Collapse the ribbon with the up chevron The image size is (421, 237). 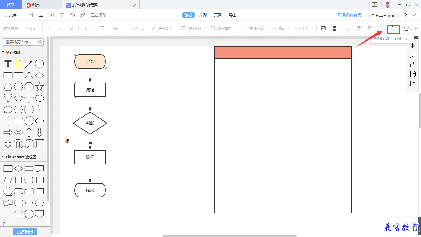point(415,15)
